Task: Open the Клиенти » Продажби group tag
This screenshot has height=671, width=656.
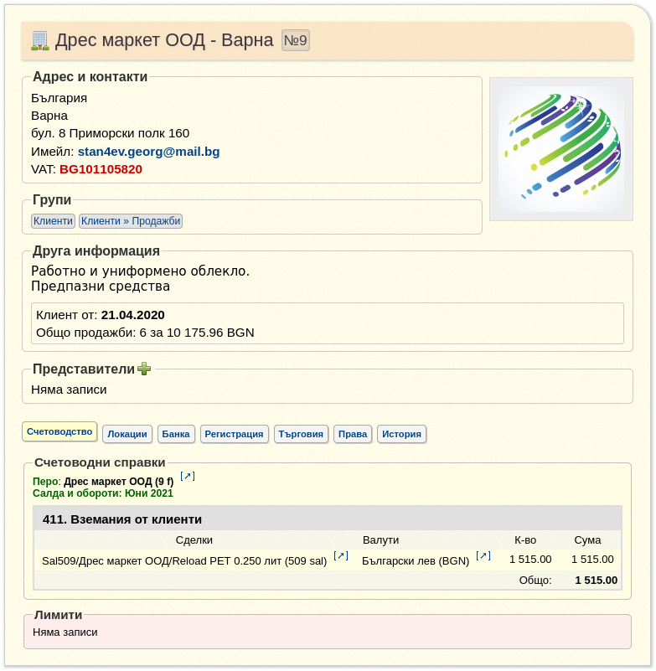Action: pos(131,221)
